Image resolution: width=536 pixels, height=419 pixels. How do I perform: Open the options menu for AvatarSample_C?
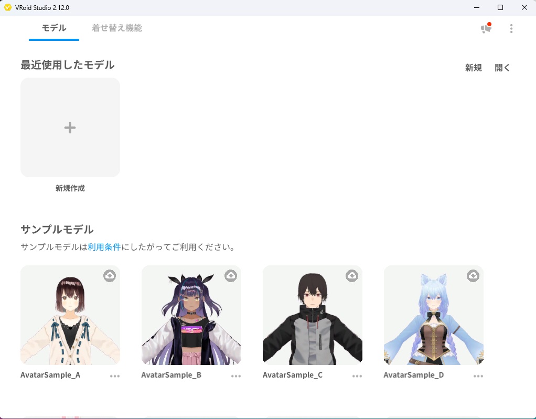(357, 375)
